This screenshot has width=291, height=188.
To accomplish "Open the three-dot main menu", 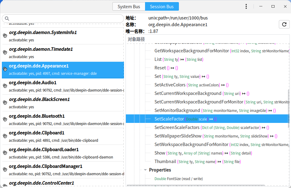I will pyautogui.click(x=246, y=6).
